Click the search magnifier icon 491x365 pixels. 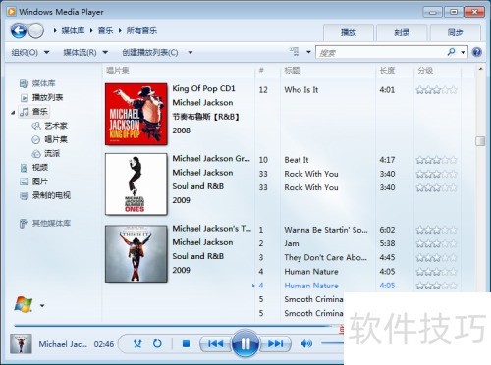point(451,52)
